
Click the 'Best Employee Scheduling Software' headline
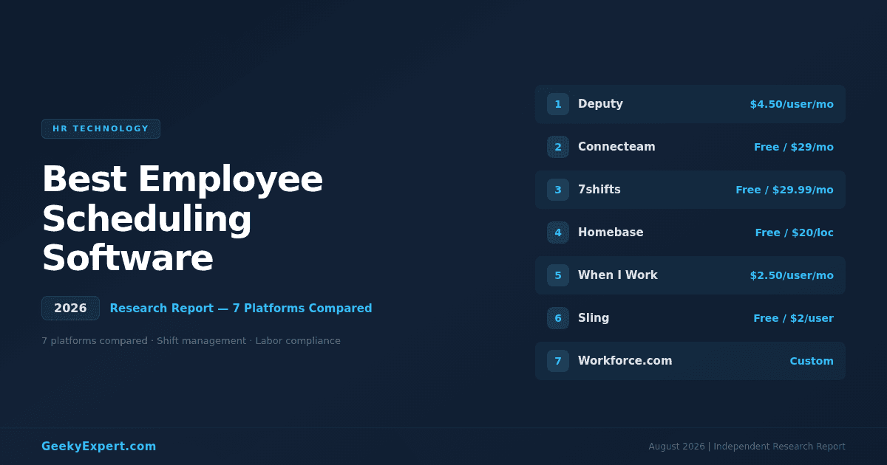coord(183,219)
